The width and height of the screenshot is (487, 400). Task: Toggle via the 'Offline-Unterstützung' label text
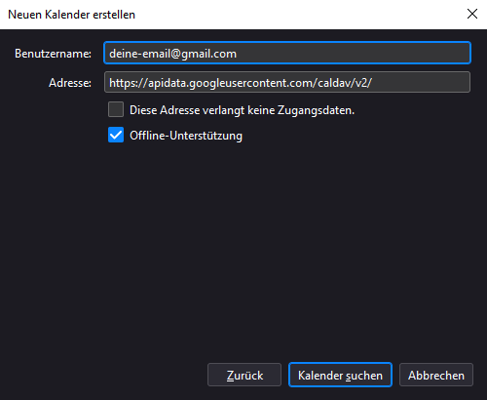pos(186,136)
